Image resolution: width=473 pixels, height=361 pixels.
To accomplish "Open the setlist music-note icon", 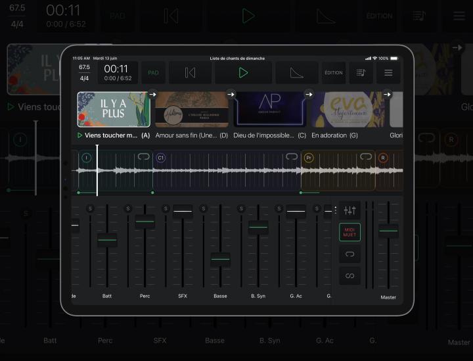I will [361, 72].
